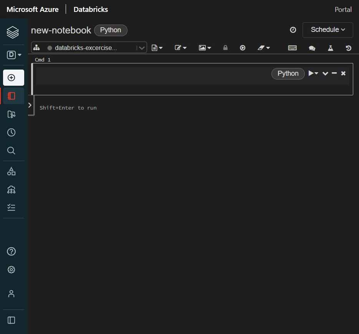
Task: Click the Portal link
Action: click(343, 9)
